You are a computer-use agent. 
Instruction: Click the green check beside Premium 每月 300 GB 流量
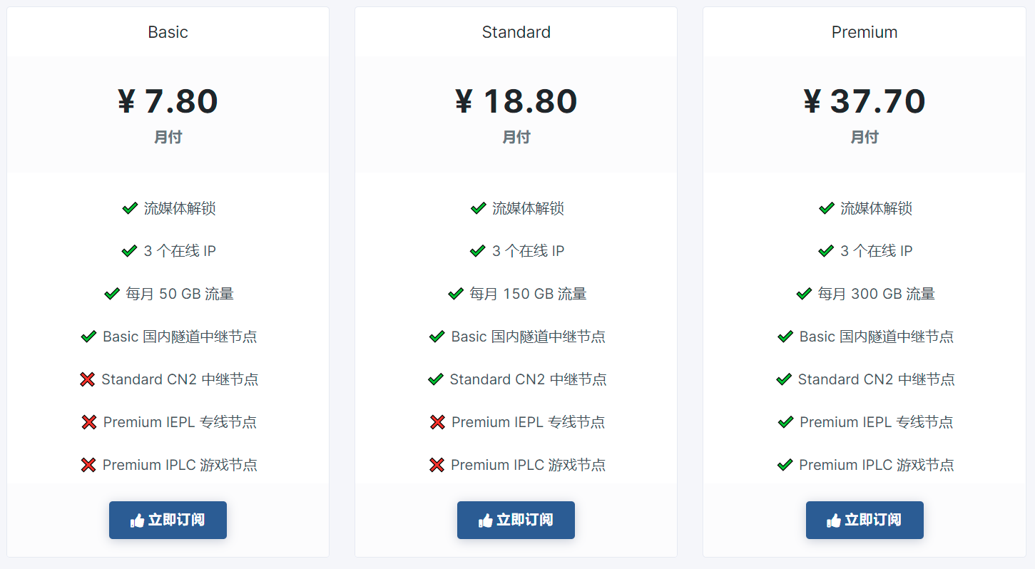[804, 294]
